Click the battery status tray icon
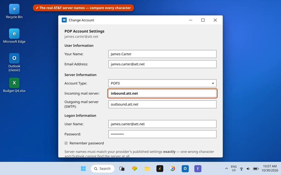This screenshot has width=281, height=175. click(256, 169)
